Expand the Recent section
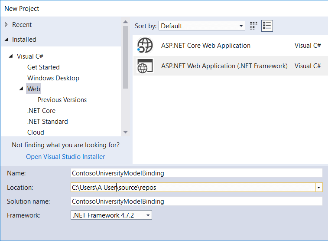This screenshot has height=241, width=328. tap(6, 25)
